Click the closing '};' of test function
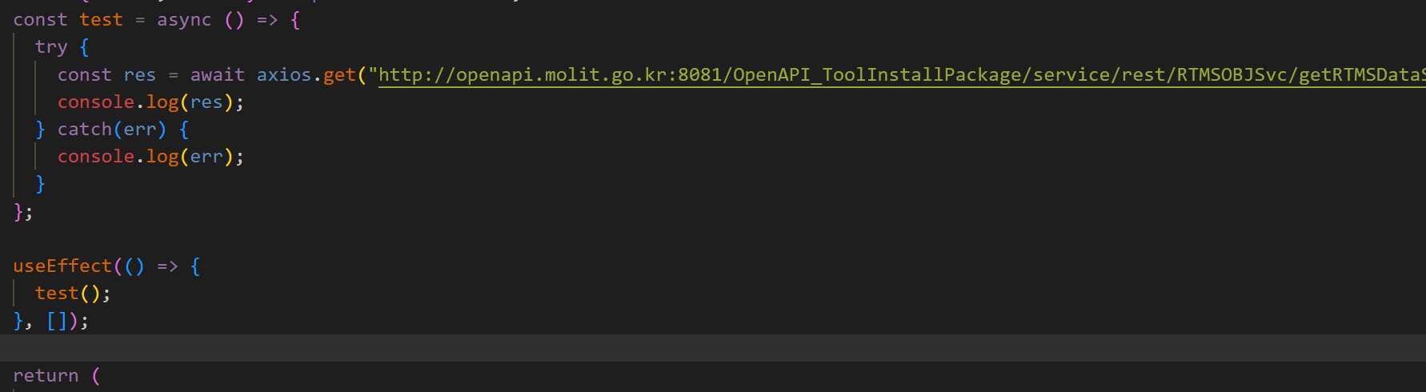Viewport: 1426px width, 392px height. click(x=23, y=212)
